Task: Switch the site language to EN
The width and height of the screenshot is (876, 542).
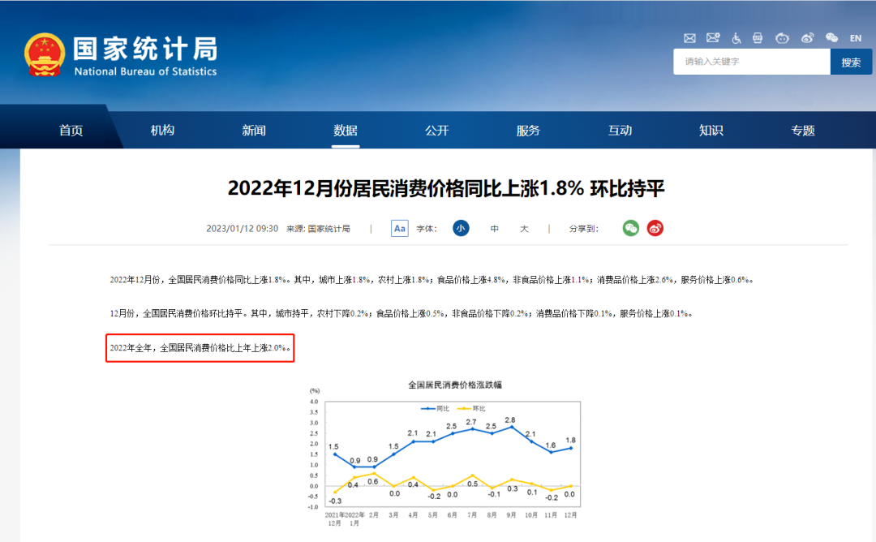Action: 855,37
